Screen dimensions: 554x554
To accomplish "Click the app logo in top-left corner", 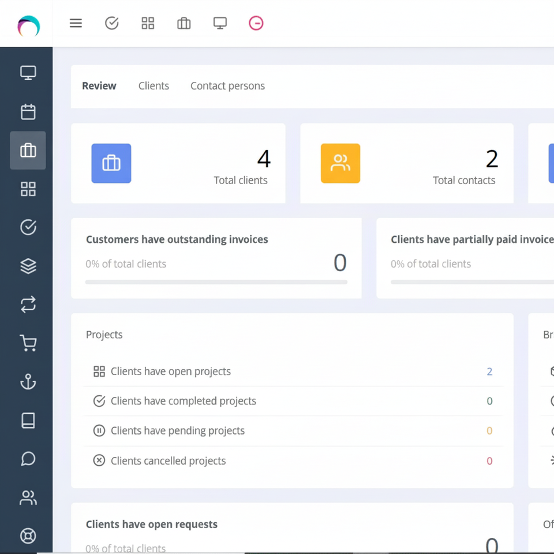I will click(x=28, y=26).
